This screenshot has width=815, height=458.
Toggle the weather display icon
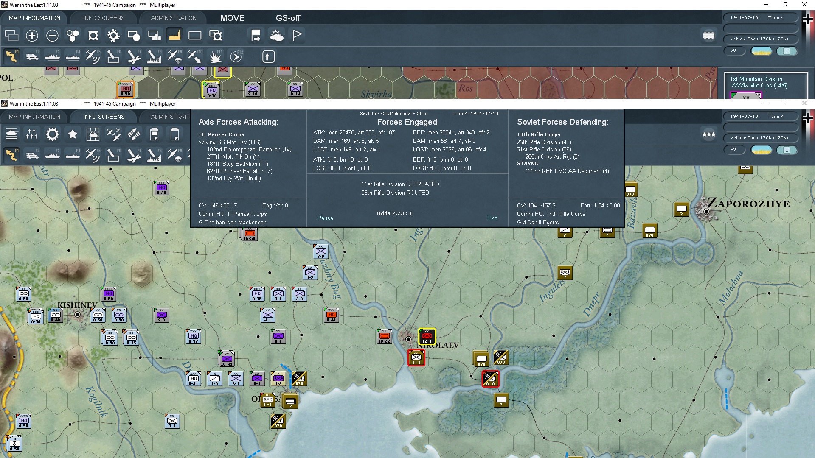tap(277, 36)
